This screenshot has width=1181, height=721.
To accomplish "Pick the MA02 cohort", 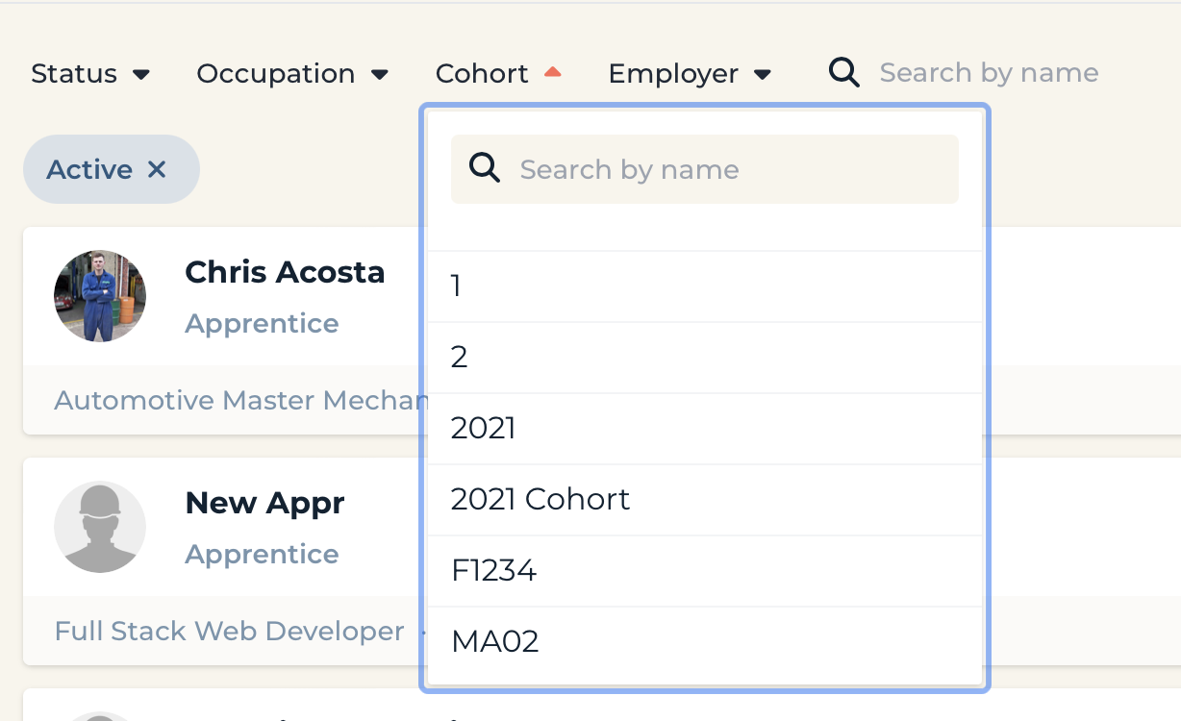I will 705,642.
